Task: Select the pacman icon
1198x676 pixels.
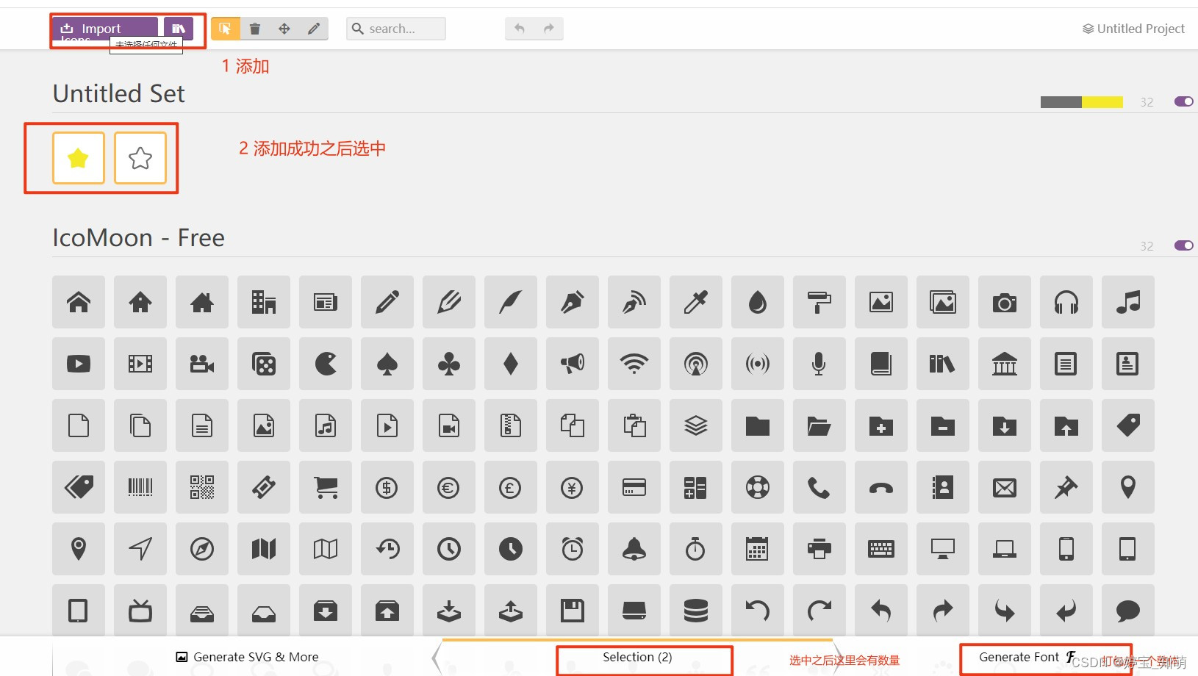Action: click(326, 364)
